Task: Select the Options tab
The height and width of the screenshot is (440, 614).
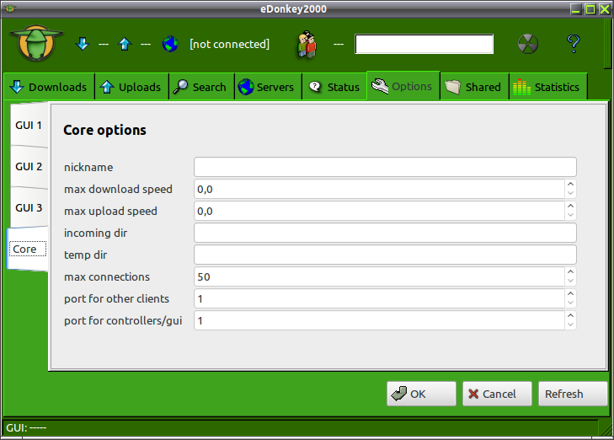Action: 403,86
